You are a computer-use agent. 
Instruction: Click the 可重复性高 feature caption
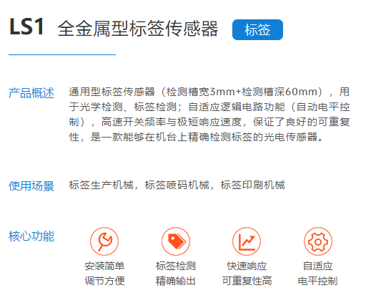click(247, 281)
